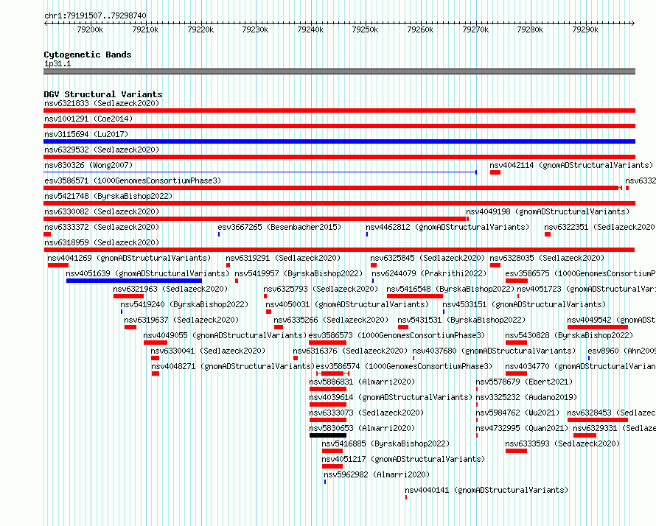Click red bar under nsv6328453 variant
The image size is (656, 526).
[x=598, y=420]
